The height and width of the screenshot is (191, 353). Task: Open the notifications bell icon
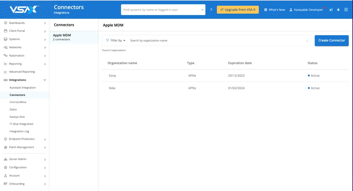click(x=338, y=10)
